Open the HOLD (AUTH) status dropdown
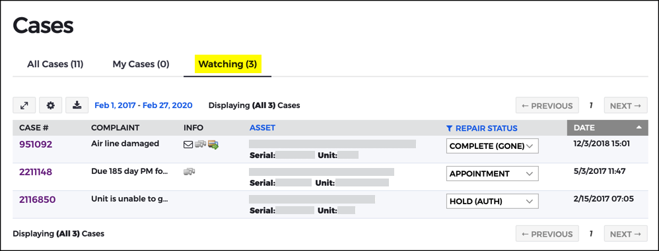The height and width of the screenshot is (251, 659). point(492,201)
